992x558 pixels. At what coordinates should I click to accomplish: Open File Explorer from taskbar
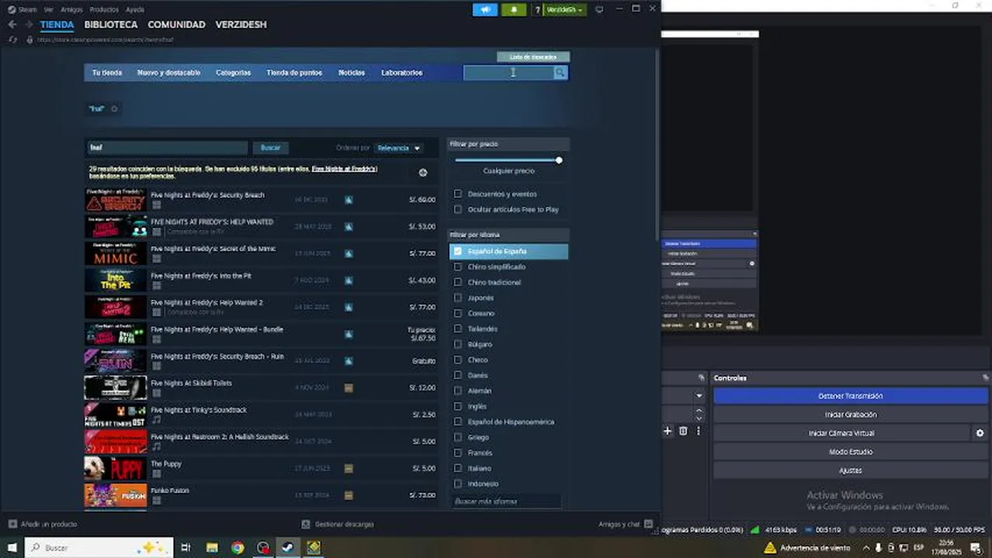point(212,547)
